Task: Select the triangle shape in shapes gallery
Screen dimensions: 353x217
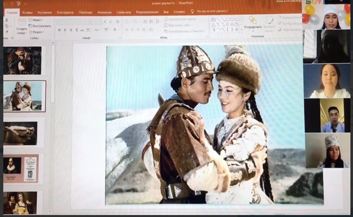Action: tap(214, 24)
